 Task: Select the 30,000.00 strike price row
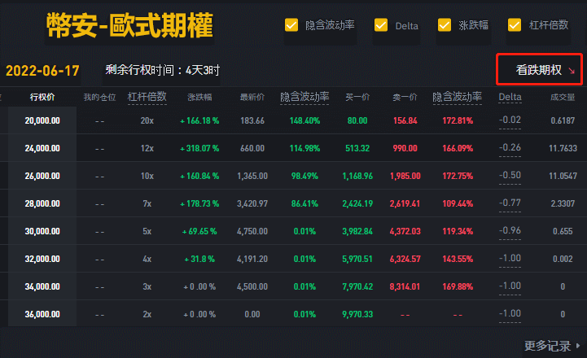coord(293,231)
